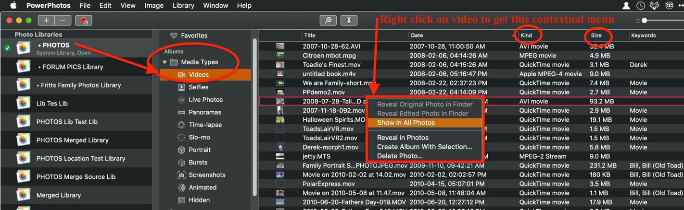This screenshot has height=210, width=684.
Task: Open the Window menu
Action: (215, 6)
